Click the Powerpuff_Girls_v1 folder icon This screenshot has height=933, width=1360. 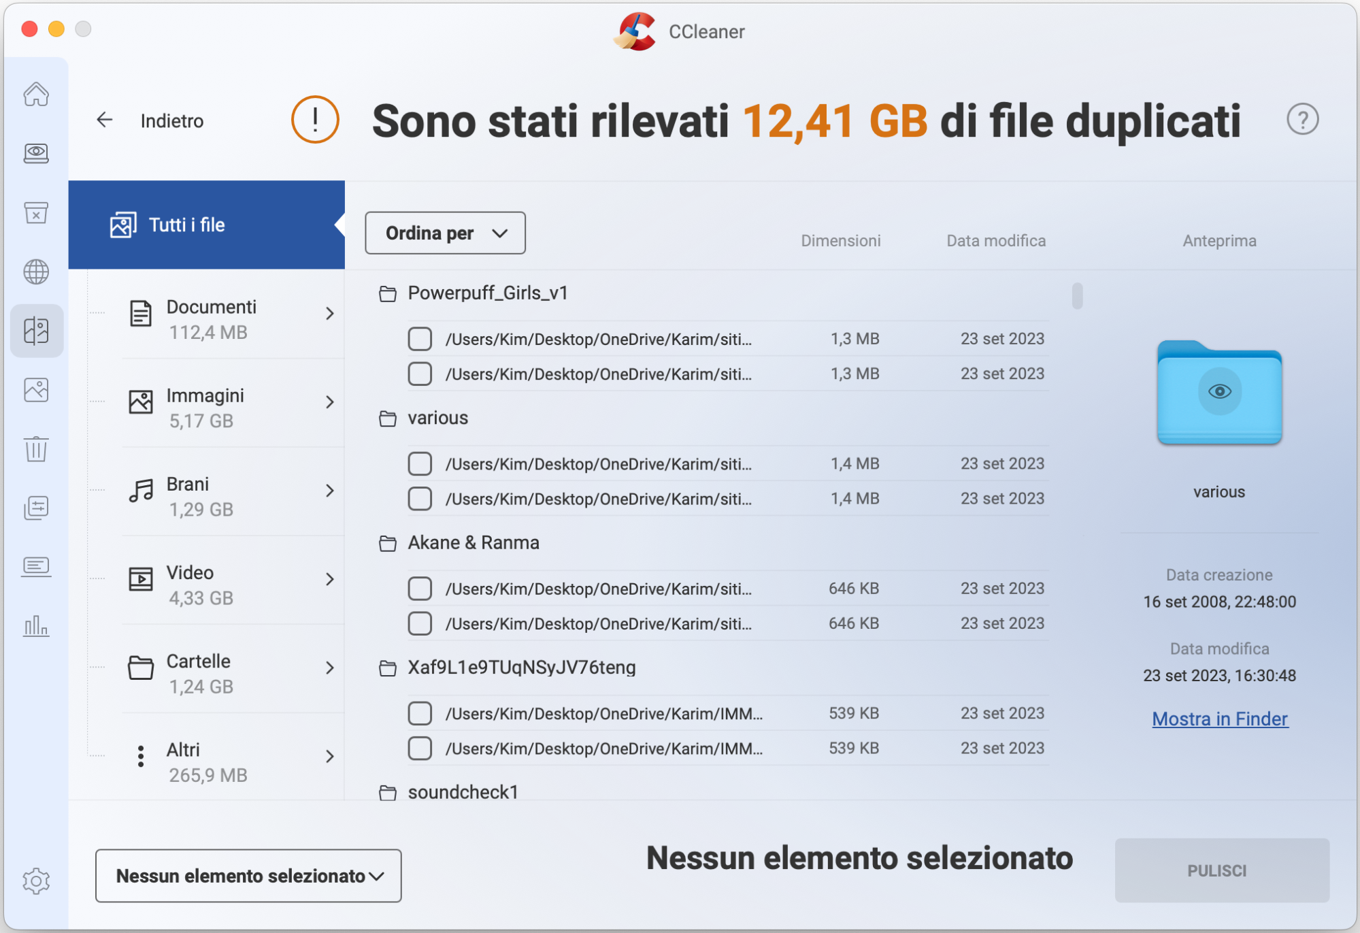click(388, 294)
